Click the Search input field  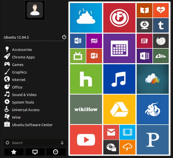click(x=35, y=143)
